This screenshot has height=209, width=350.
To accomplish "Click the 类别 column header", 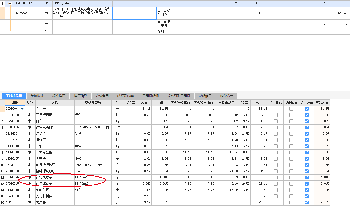I will click(30, 103).
